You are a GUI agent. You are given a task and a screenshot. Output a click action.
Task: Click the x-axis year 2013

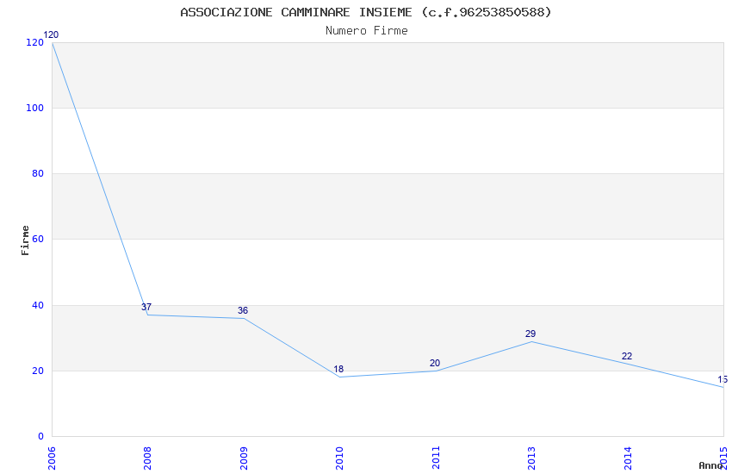click(x=531, y=458)
